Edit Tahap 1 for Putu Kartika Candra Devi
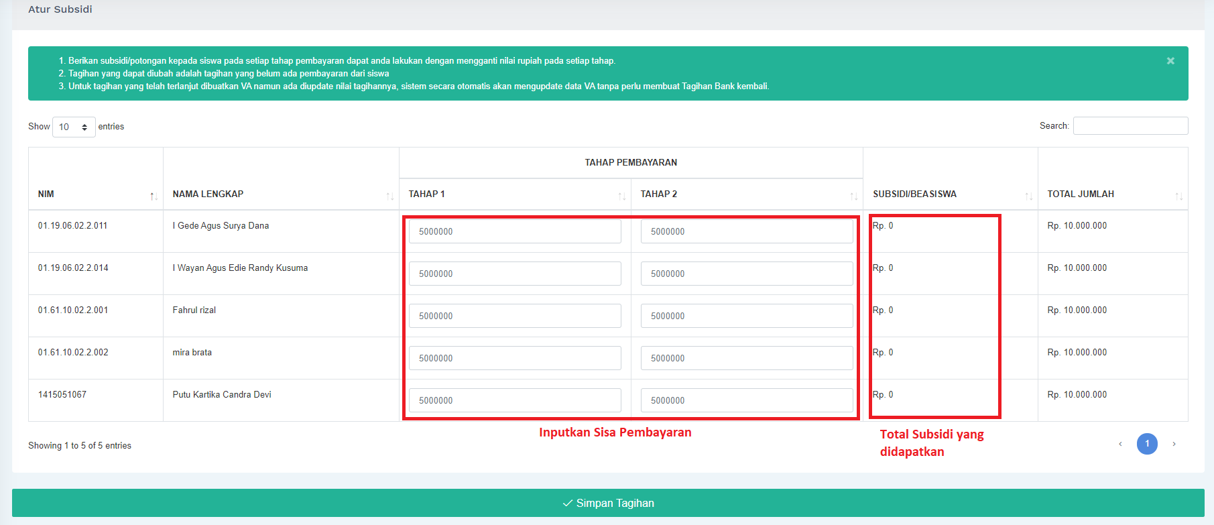The width and height of the screenshot is (1214, 525). tap(515, 400)
